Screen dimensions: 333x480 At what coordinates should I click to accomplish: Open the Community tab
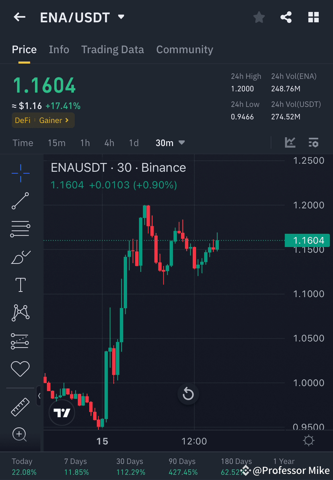185,49
